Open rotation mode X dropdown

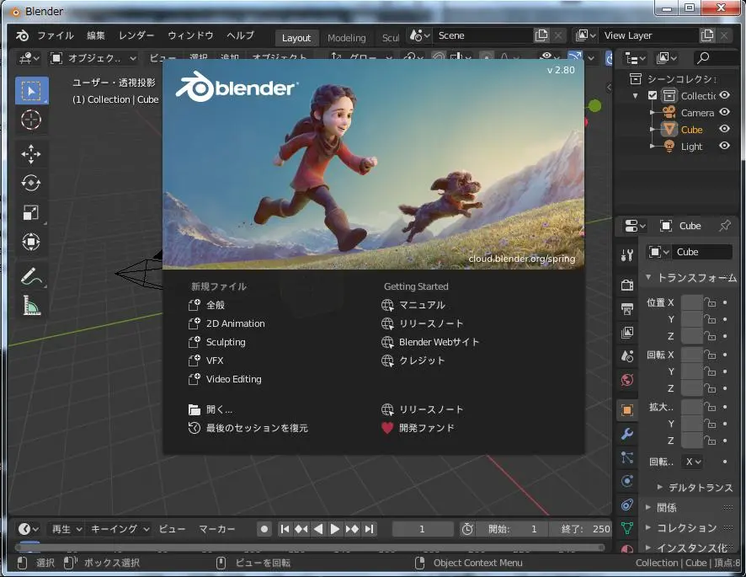click(x=693, y=462)
